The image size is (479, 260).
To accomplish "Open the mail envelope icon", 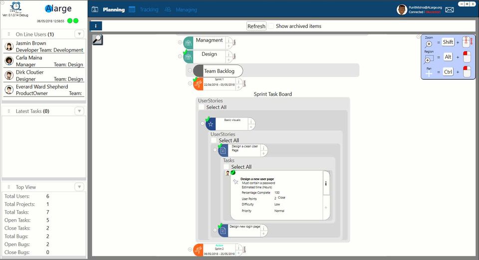I will point(450,10).
